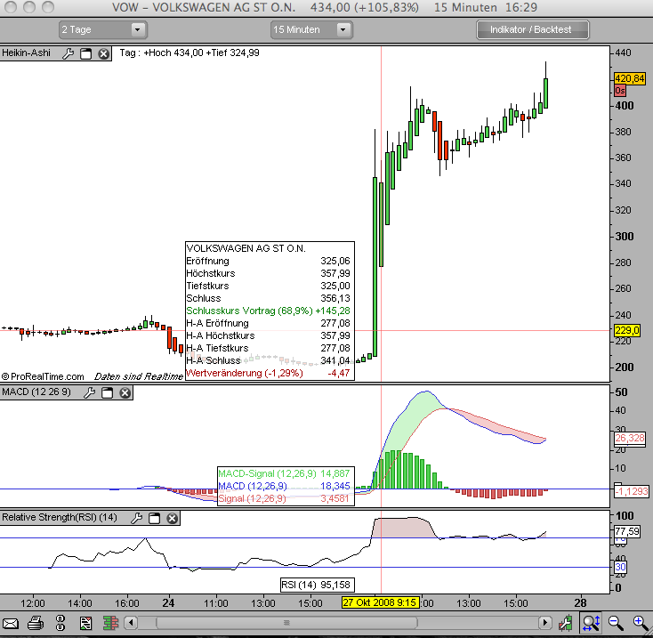Open MACD indicator settings wrench

(x=89, y=392)
